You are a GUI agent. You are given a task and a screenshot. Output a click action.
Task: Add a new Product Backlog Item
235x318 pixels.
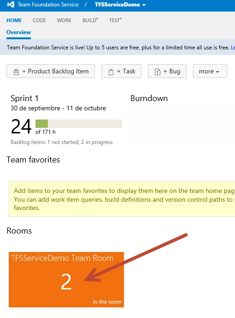pos(51,71)
